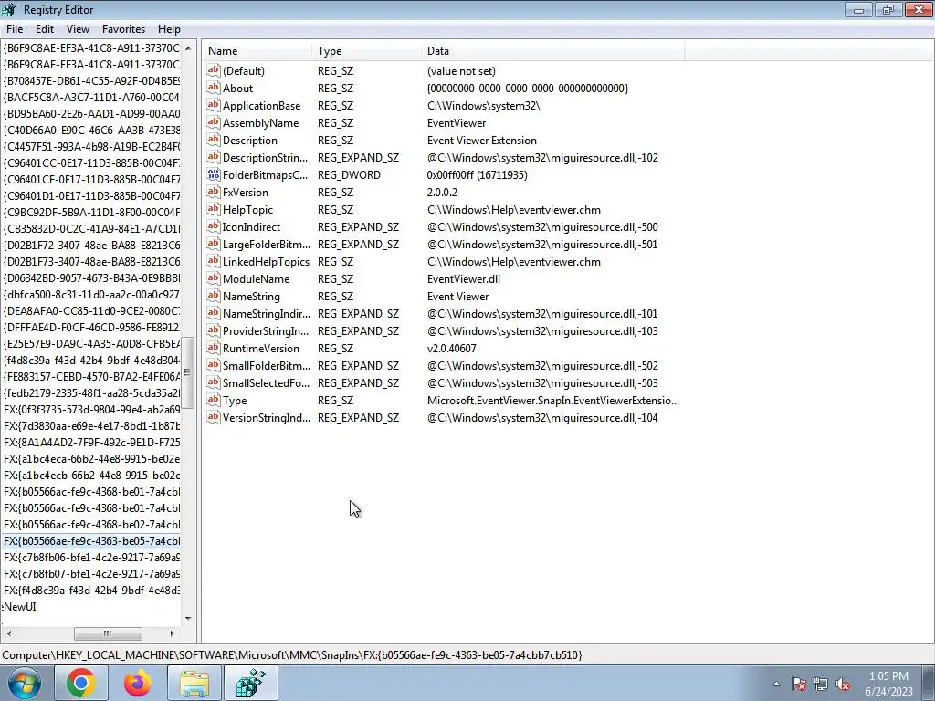This screenshot has height=701, width=935.
Task: Select the NewUI tree key
Action: coord(20,606)
